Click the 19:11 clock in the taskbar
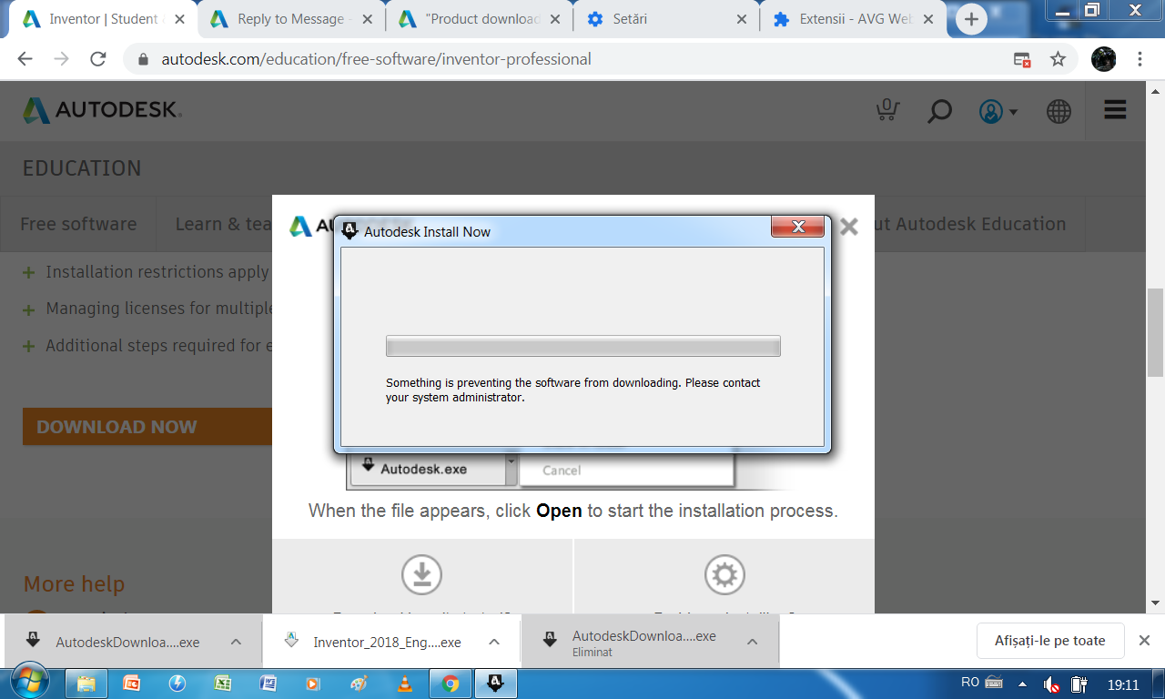 tap(1123, 684)
